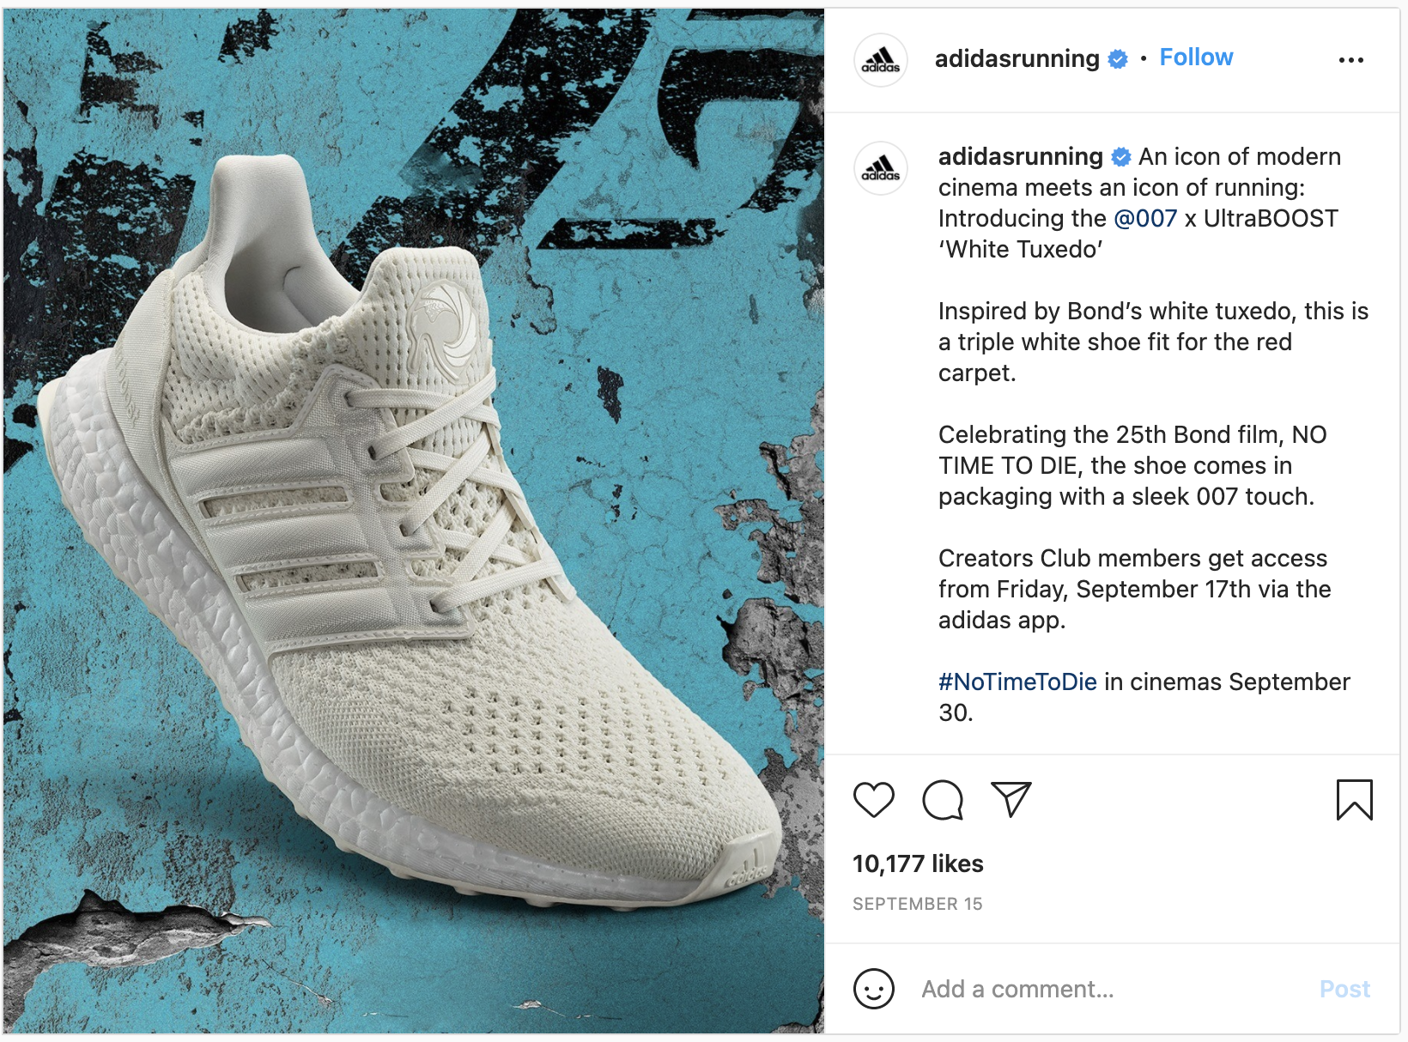Like the post with the heart icon
The image size is (1408, 1042).
click(x=874, y=800)
